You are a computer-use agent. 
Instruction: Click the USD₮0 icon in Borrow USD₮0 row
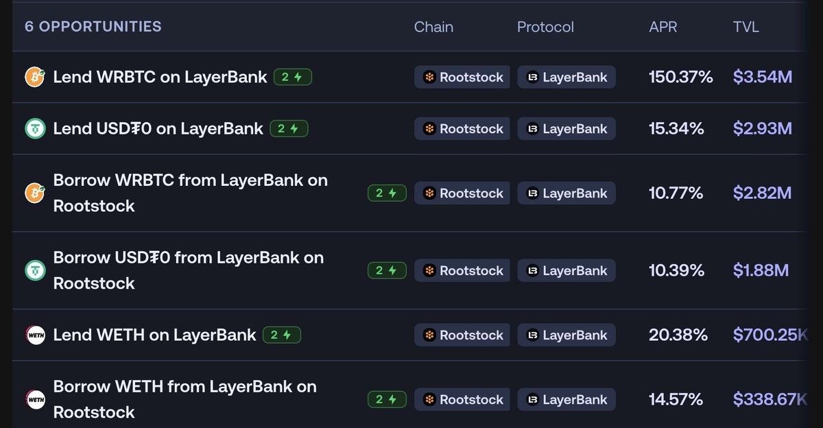point(35,270)
